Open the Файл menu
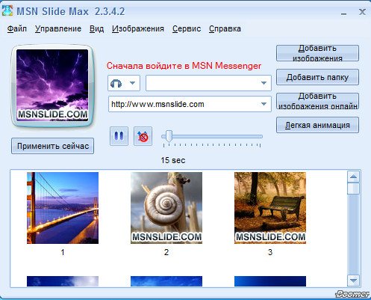Viewport: 371px width, 300px height. coord(17,28)
